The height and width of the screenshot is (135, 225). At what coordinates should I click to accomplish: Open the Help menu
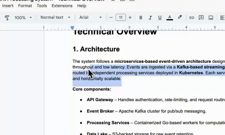82,6
